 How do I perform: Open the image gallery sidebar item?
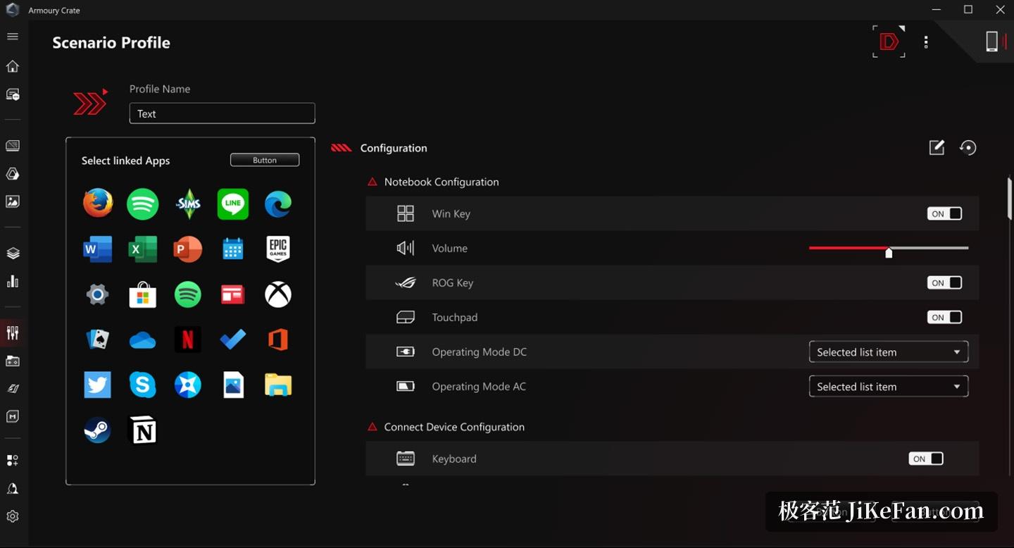(x=12, y=201)
